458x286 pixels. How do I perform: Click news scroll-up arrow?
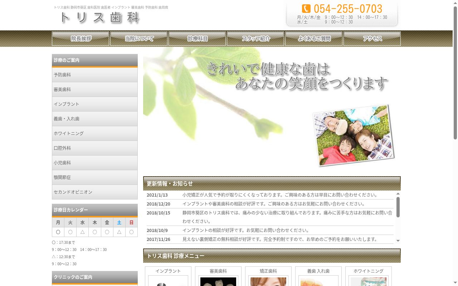398,194
